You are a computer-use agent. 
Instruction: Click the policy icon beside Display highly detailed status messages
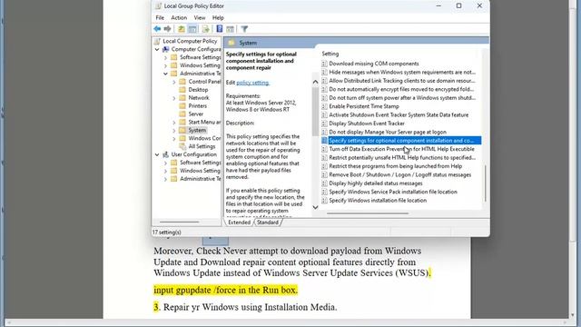(x=324, y=183)
